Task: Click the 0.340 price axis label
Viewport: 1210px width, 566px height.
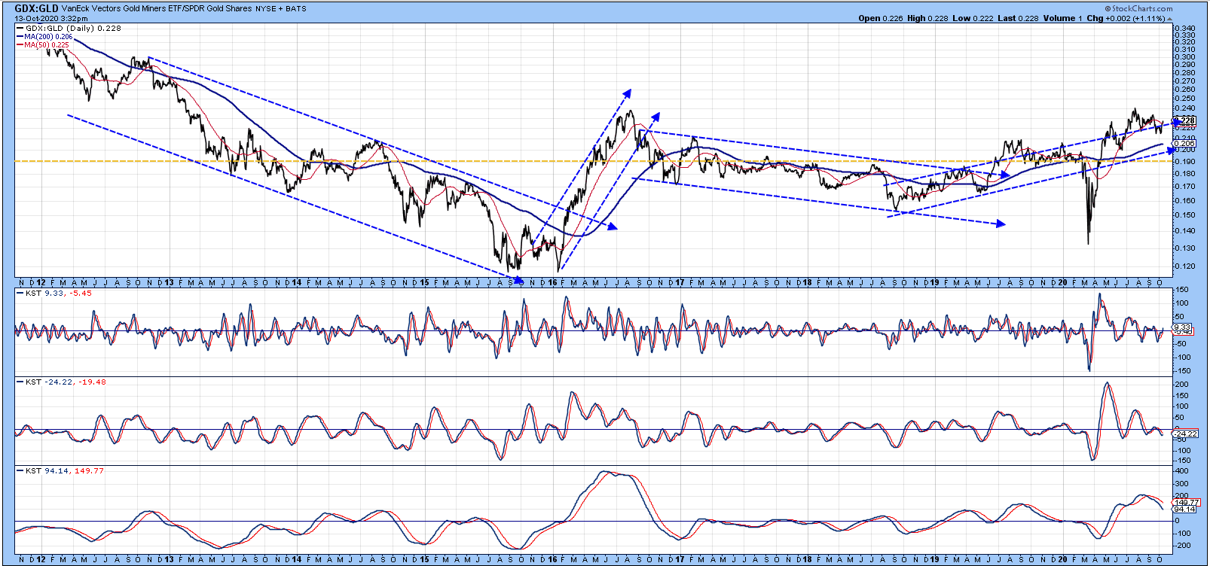Action: [1184, 29]
